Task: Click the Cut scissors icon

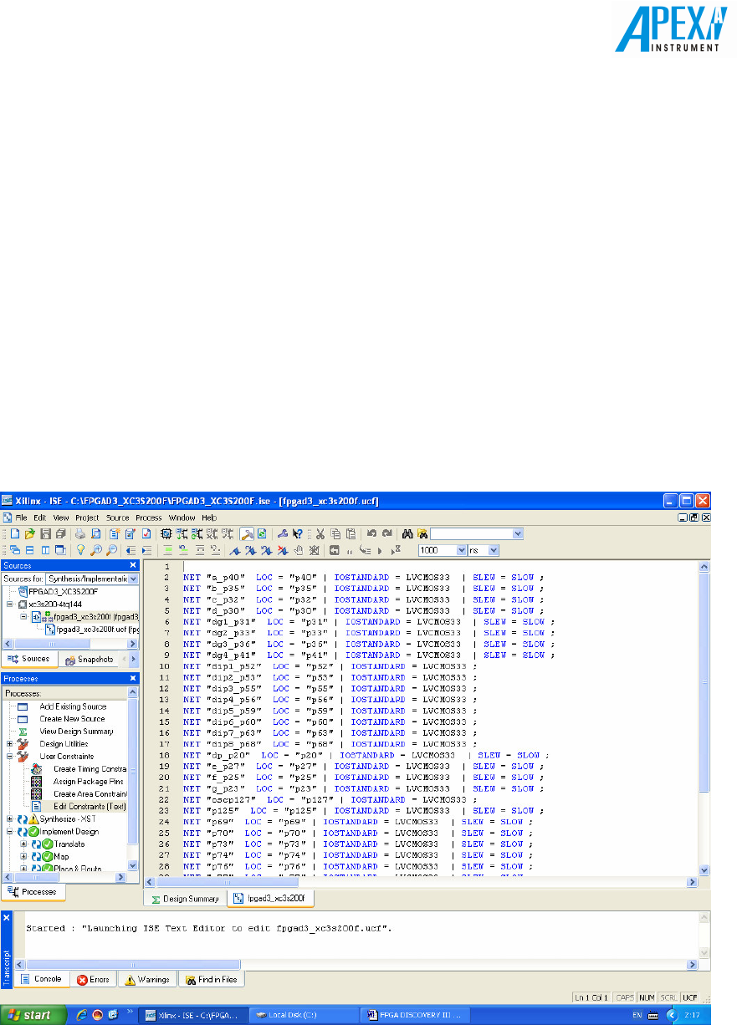Action: coord(320,533)
